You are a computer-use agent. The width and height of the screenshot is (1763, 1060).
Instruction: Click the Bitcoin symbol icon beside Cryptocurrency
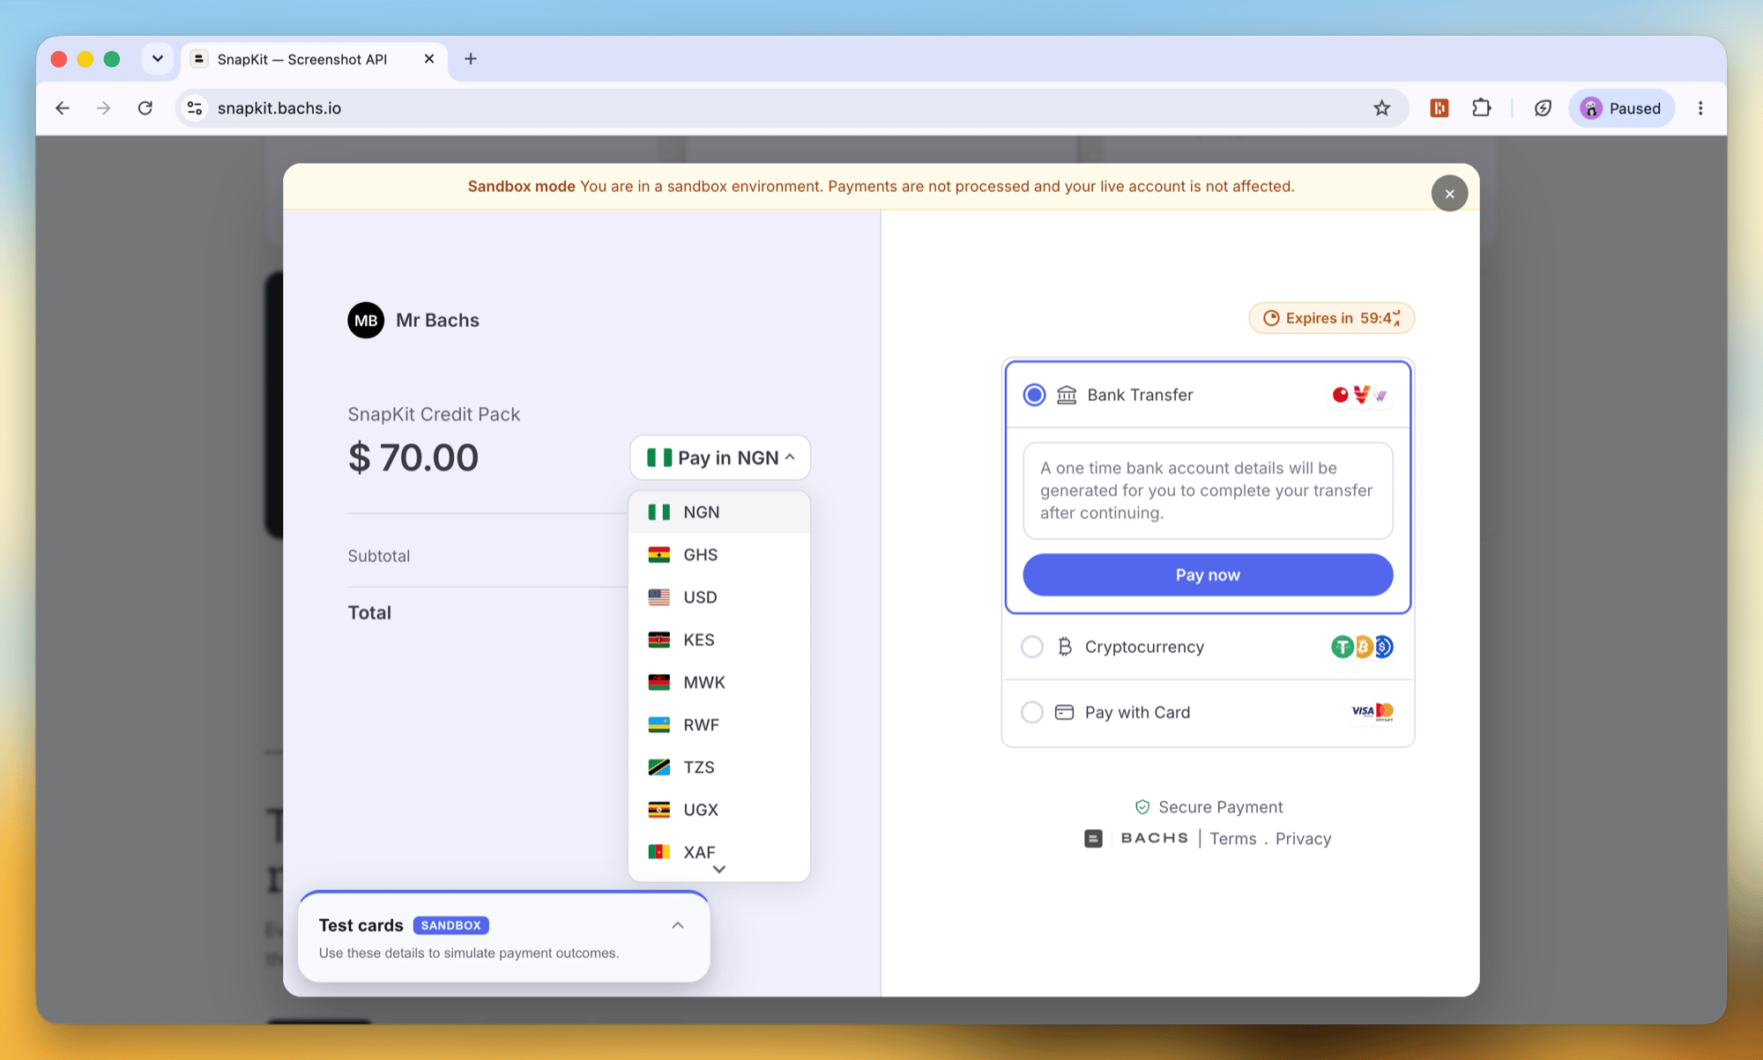1065,647
